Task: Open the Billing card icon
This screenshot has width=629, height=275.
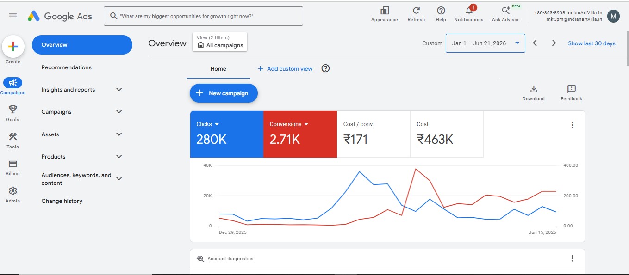Action: tap(12, 164)
